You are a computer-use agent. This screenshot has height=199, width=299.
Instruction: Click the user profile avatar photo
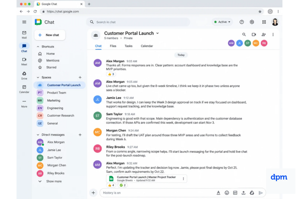pyautogui.click(x=275, y=22)
